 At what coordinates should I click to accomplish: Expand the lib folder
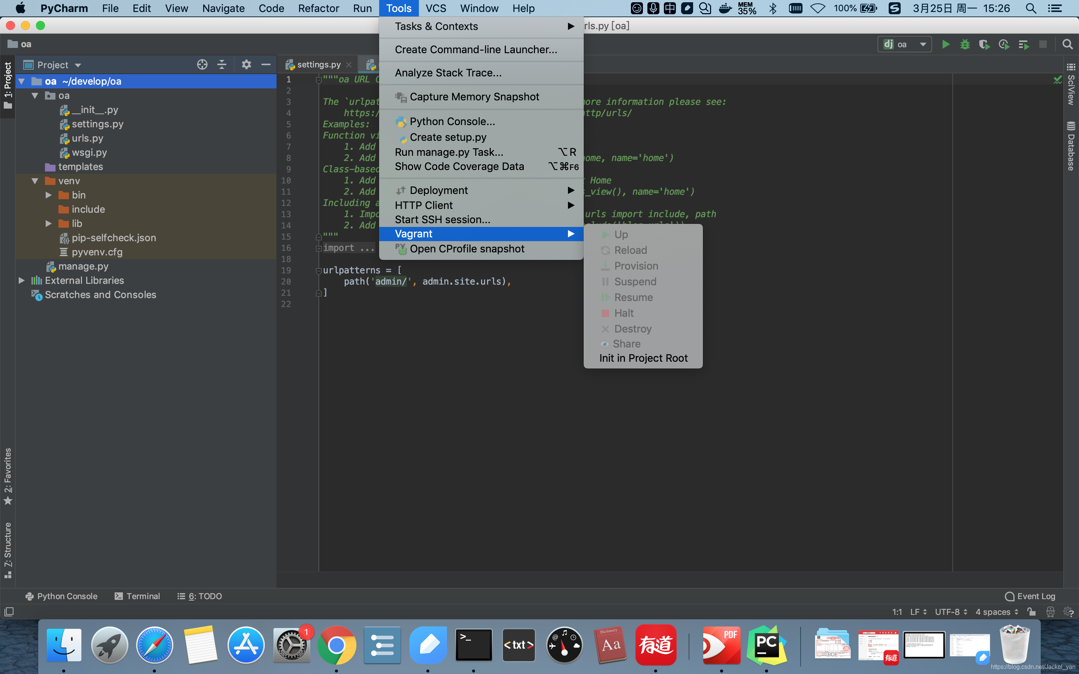(x=48, y=224)
